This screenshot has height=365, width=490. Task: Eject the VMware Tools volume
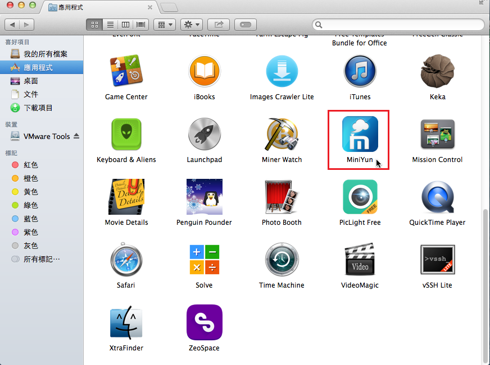click(76, 136)
